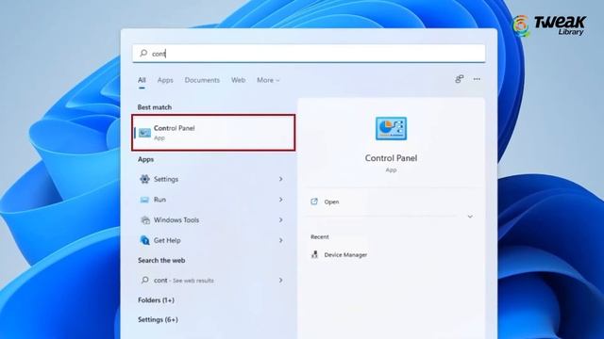Screen dimensions: 604x339
Task: Click the Run app icon
Action: point(144,200)
